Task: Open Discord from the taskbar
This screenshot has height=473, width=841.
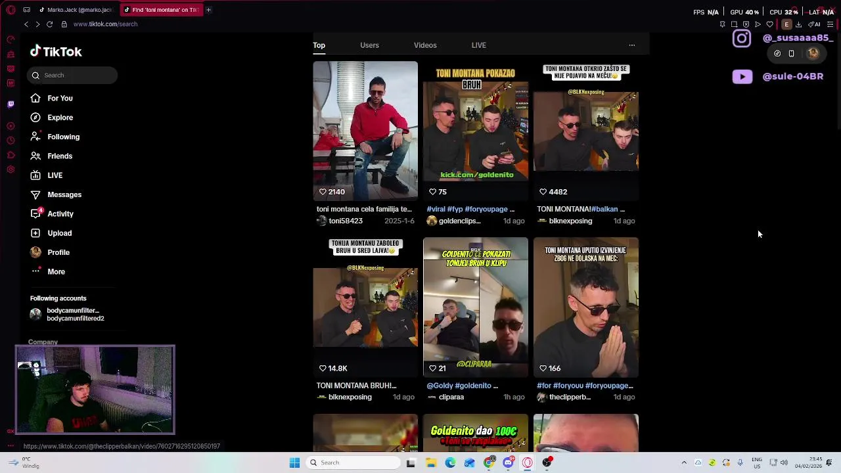Action: [508, 462]
